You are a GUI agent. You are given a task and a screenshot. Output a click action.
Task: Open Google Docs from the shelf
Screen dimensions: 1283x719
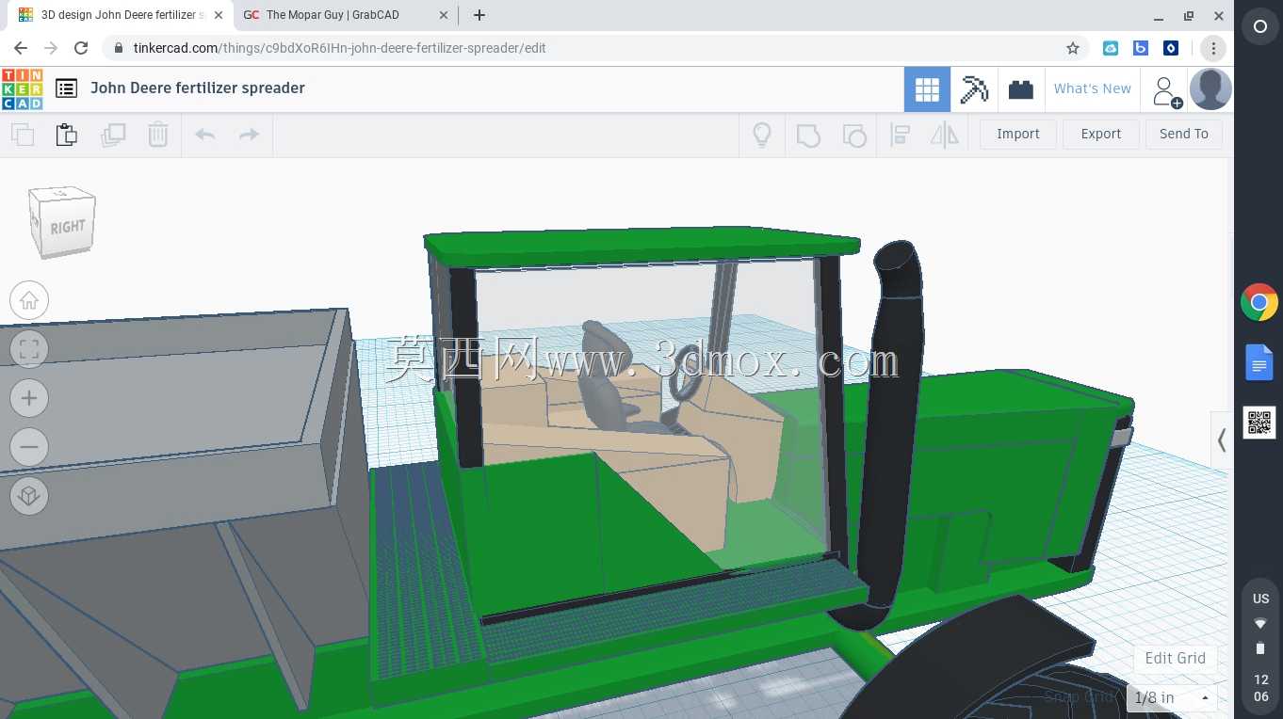1259,362
